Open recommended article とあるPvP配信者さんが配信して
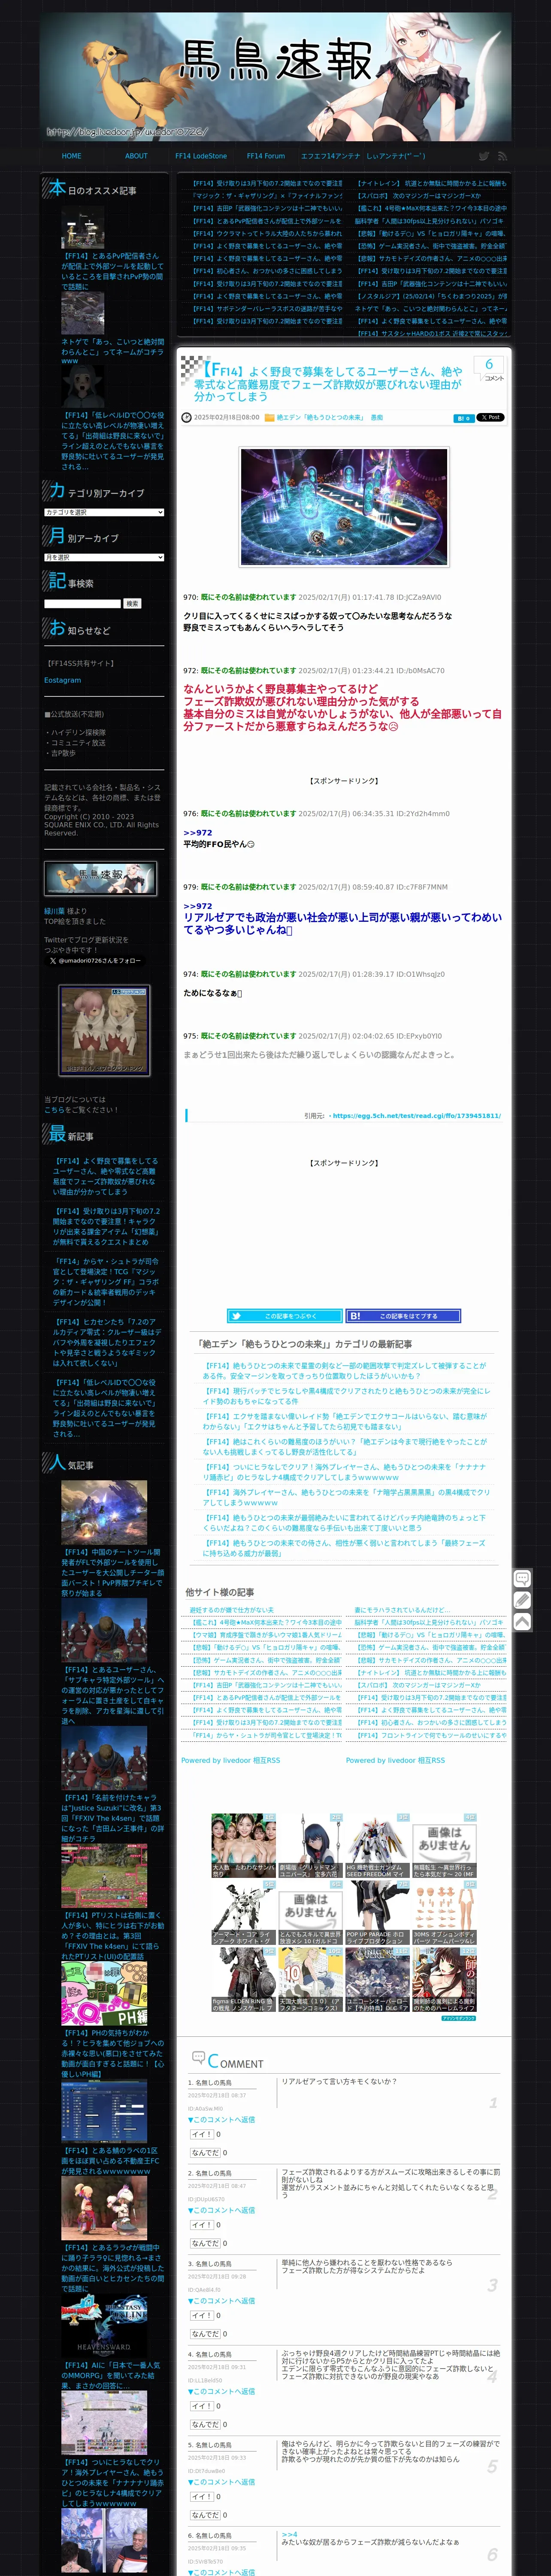Image resolution: width=551 pixels, height=2576 pixels. pyautogui.click(x=111, y=271)
